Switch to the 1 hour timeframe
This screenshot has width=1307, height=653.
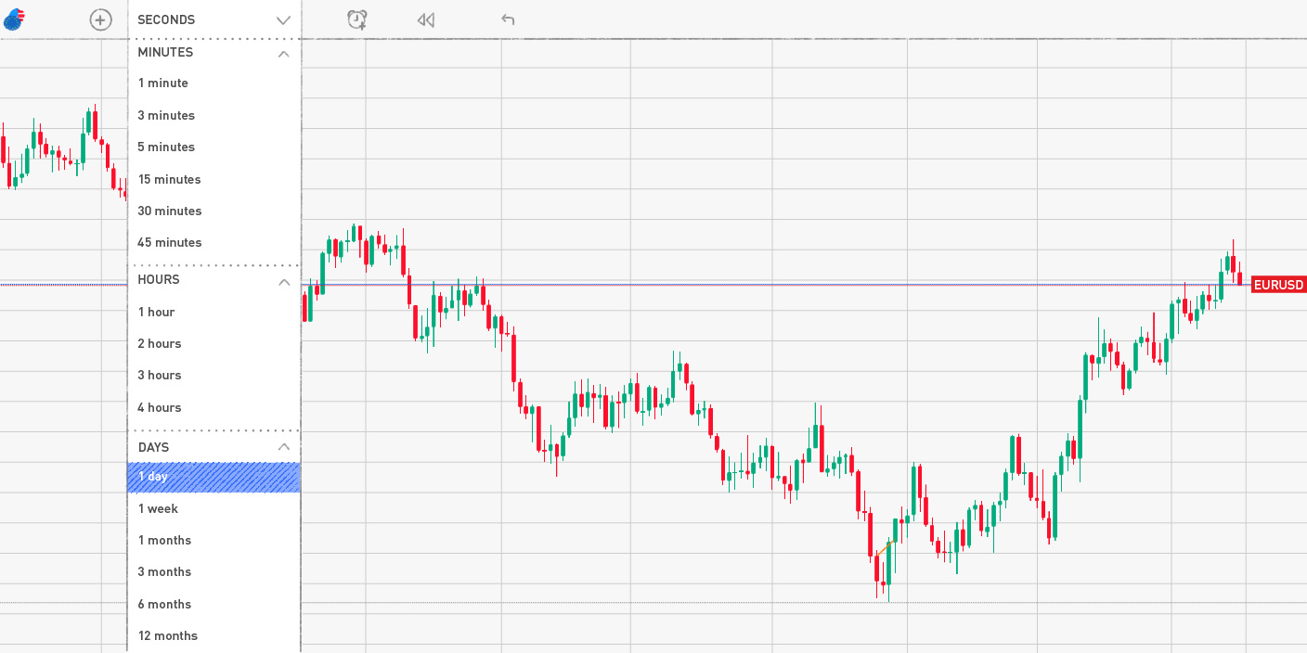(155, 312)
